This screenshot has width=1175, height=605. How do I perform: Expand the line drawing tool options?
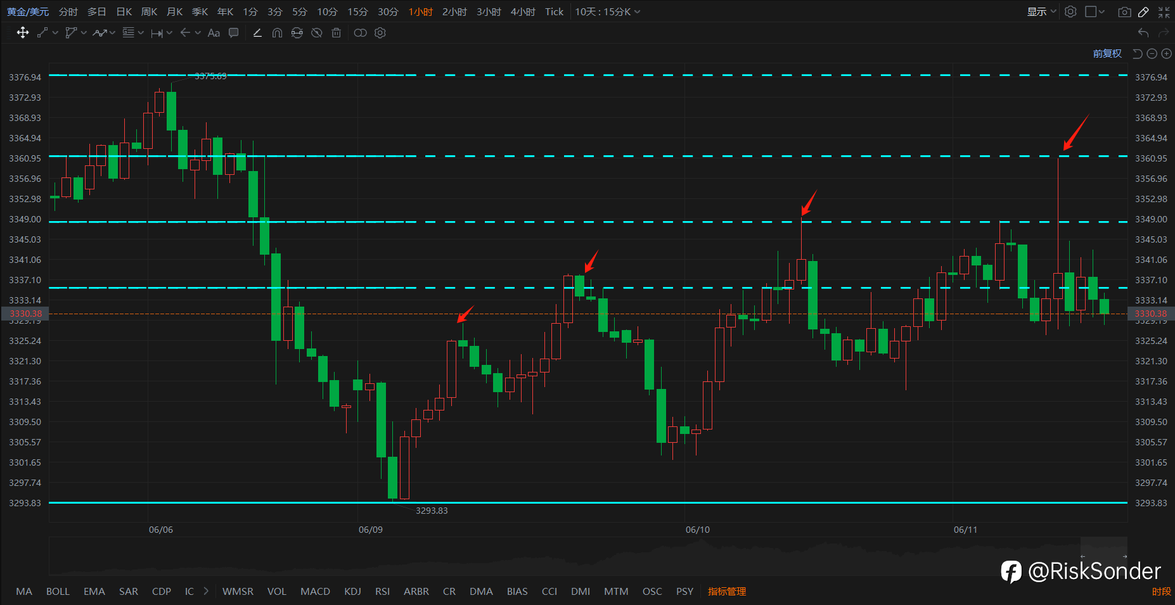pos(56,33)
